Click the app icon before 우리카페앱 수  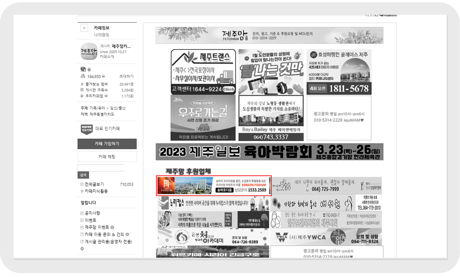tap(82, 96)
